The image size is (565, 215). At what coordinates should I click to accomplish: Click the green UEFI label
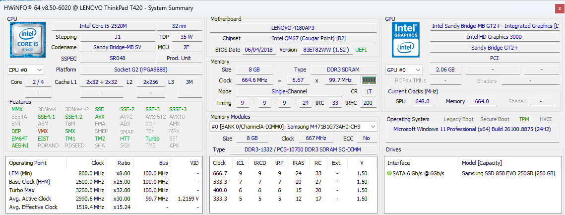click(362, 50)
